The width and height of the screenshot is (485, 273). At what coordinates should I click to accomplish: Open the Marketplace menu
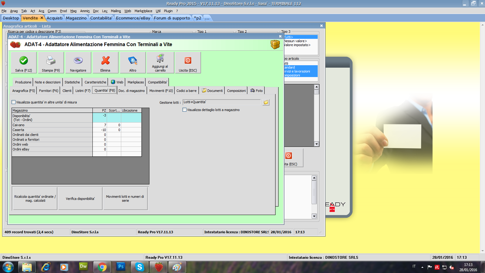click(143, 11)
